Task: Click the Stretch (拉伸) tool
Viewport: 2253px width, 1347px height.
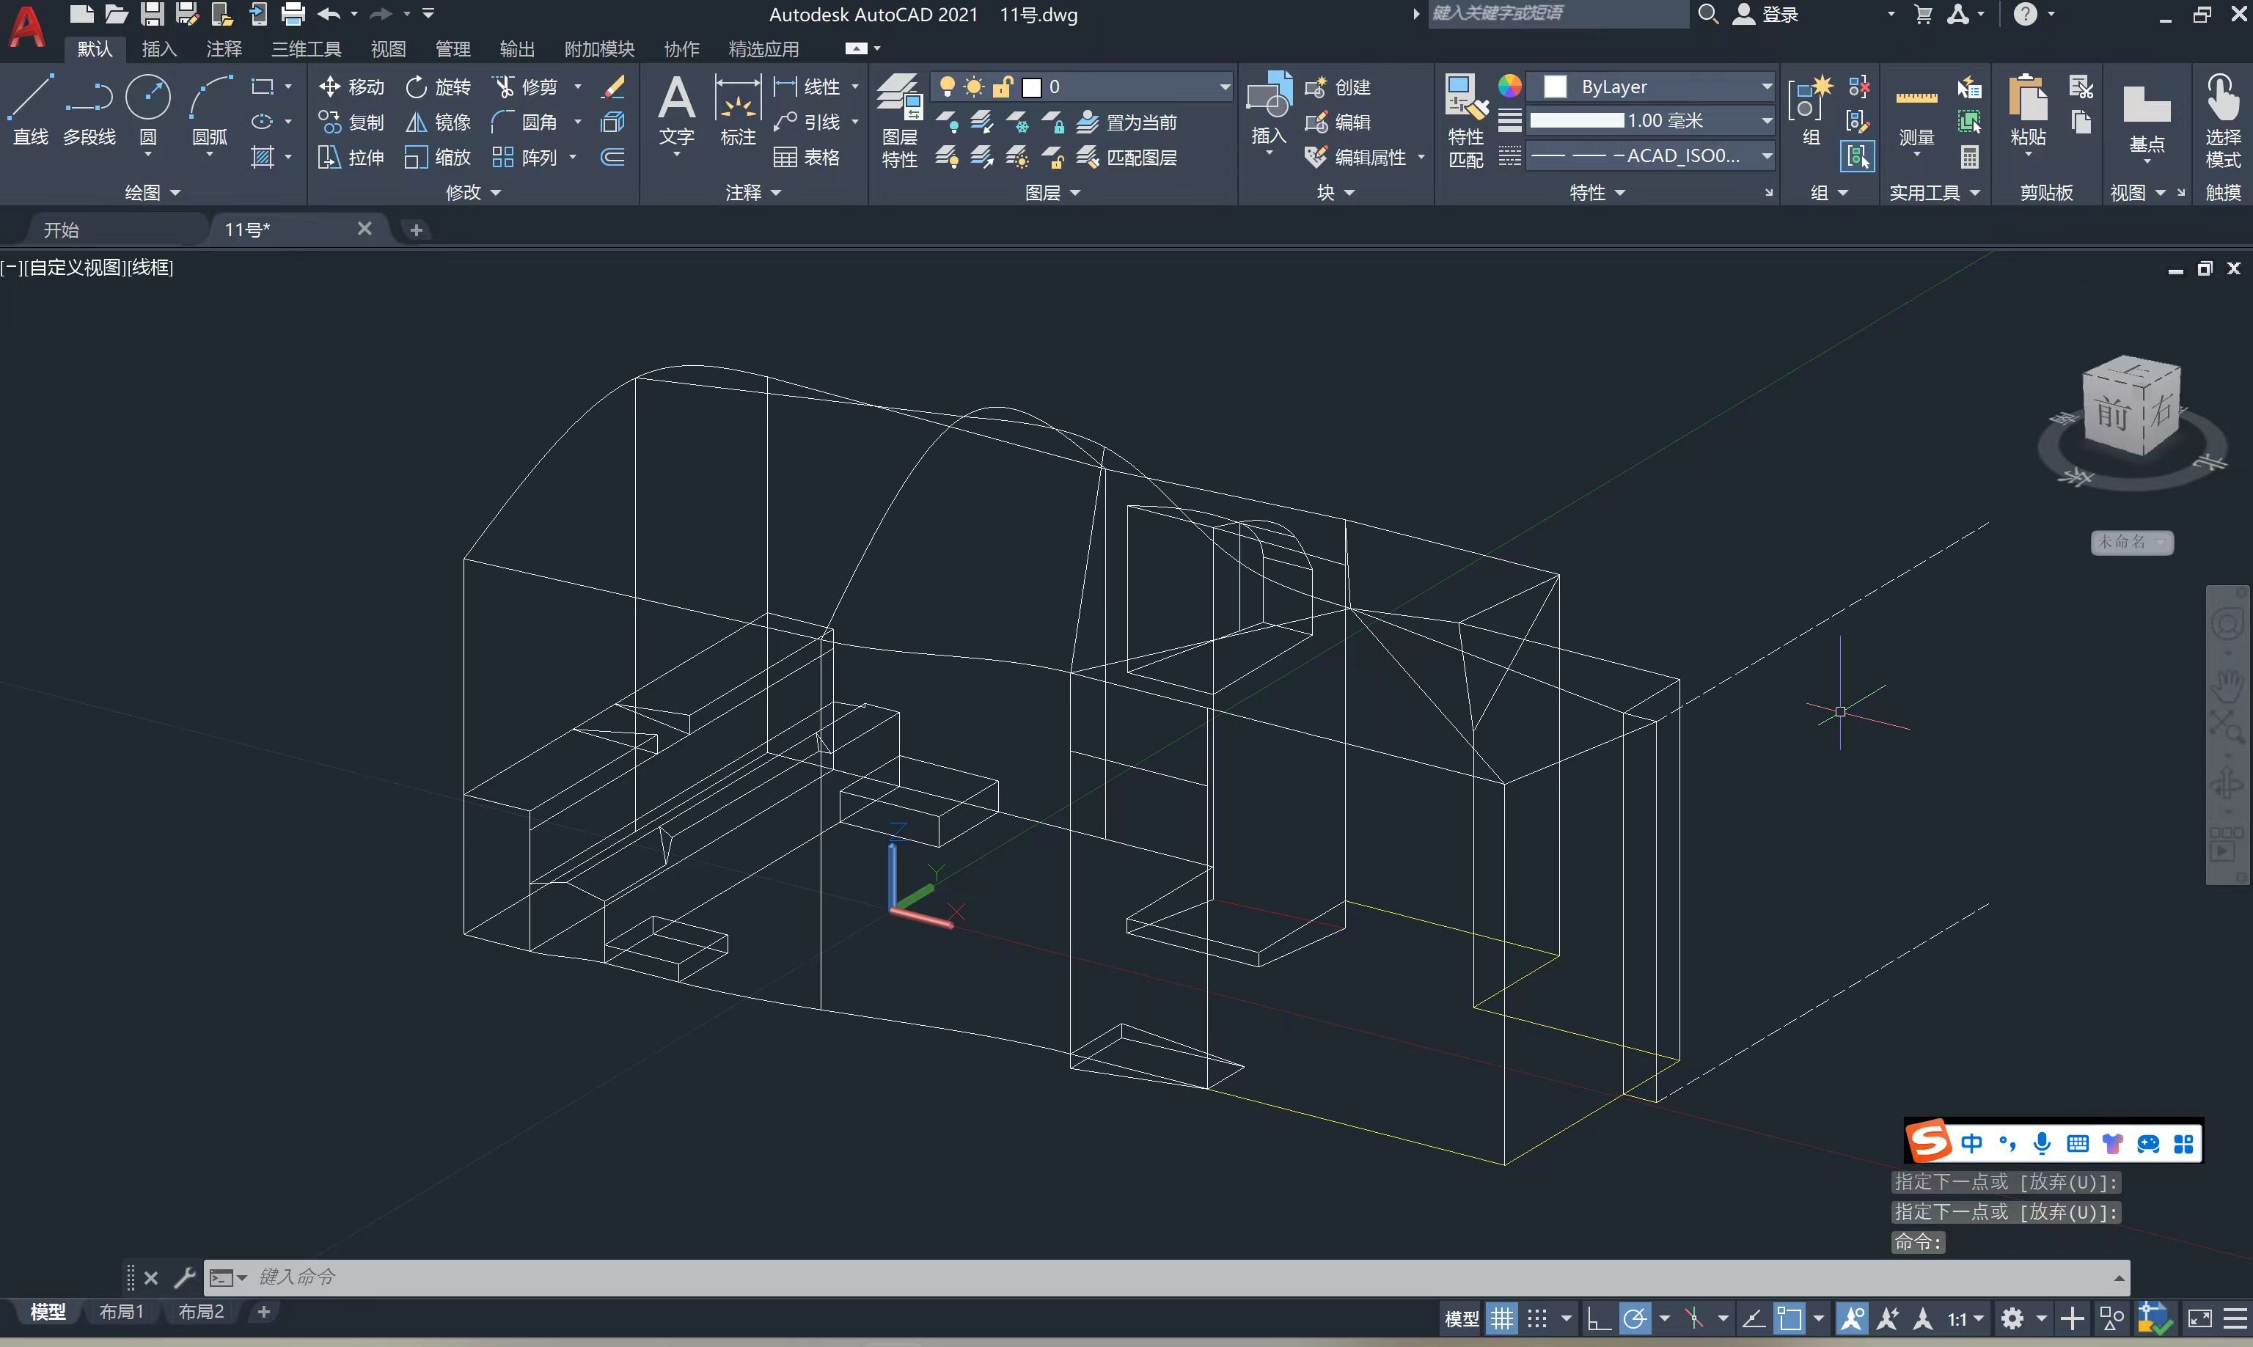Action: pos(352,158)
